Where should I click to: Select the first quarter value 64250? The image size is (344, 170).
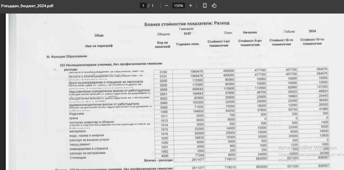pyautogui.click(x=230, y=111)
